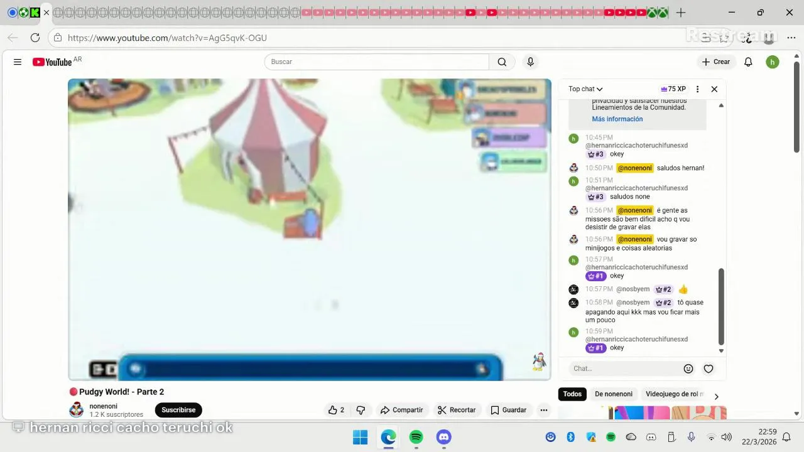Select the Videojuego de rol chip
This screenshot has width=804, height=452.
click(675, 394)
